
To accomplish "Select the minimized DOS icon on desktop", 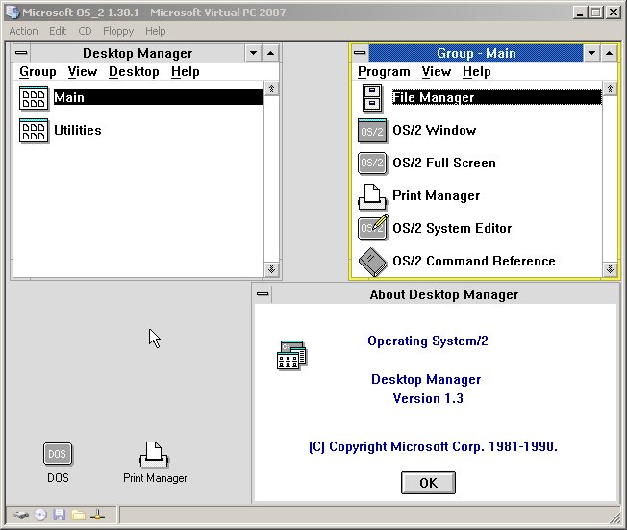I will tap(58, 454).
